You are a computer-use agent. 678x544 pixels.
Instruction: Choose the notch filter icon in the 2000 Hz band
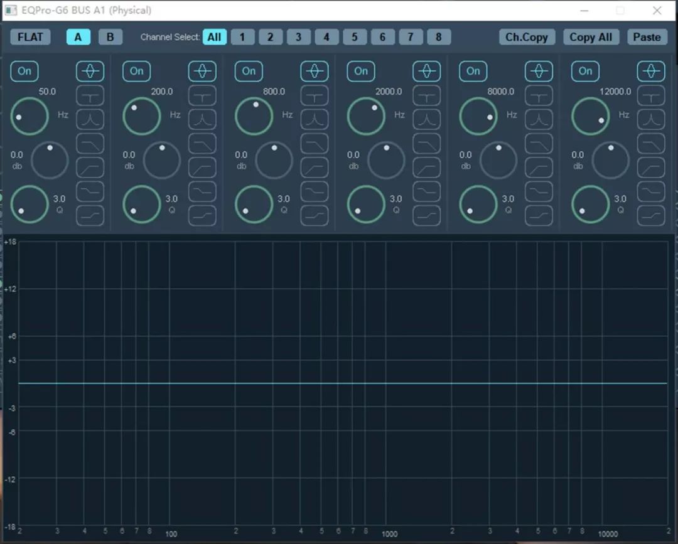coord(426,95)
